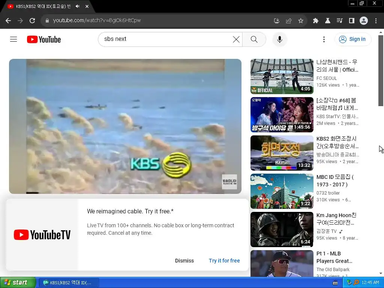384x288 pixels.
Task: Open the FC SEOUL video thumbnail
Action: pyautogui.click(x=282, y=76)
